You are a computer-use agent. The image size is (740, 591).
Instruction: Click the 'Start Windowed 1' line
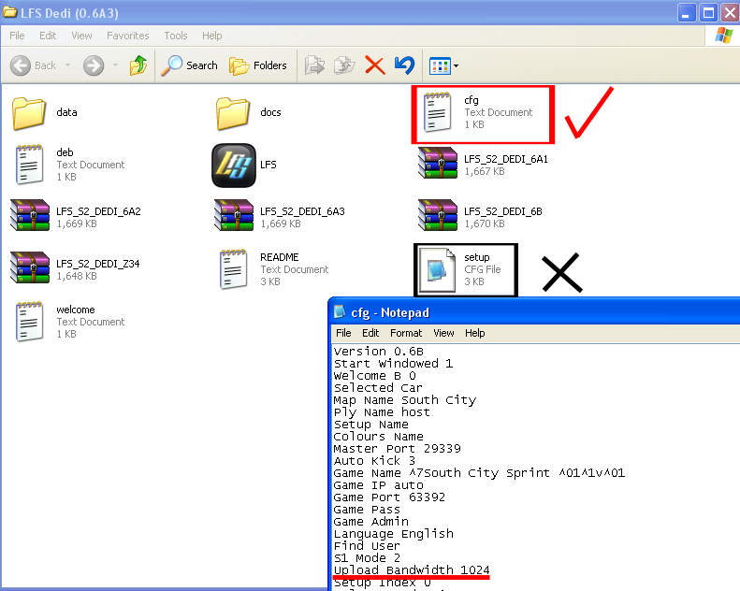coord(393,364)
